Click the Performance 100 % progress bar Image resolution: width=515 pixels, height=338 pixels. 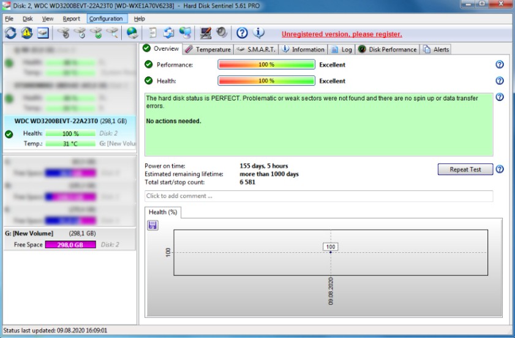pyautogui.click(x=266, y=65)
